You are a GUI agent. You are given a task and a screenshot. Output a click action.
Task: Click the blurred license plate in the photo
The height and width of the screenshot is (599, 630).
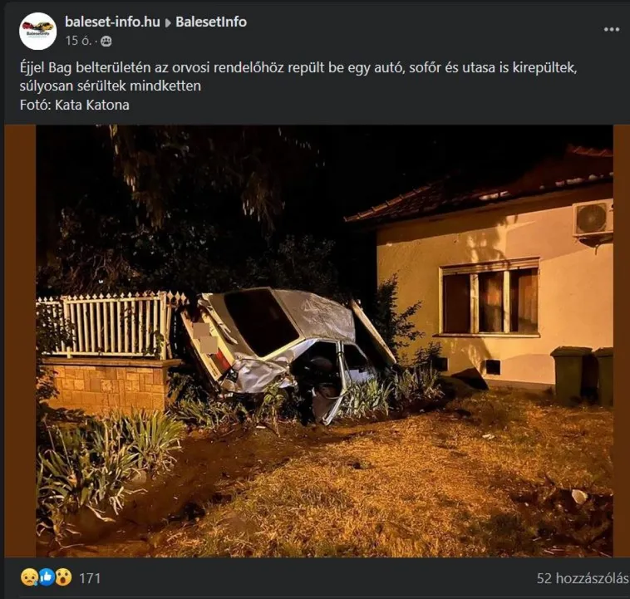click(x=205, y=338)
